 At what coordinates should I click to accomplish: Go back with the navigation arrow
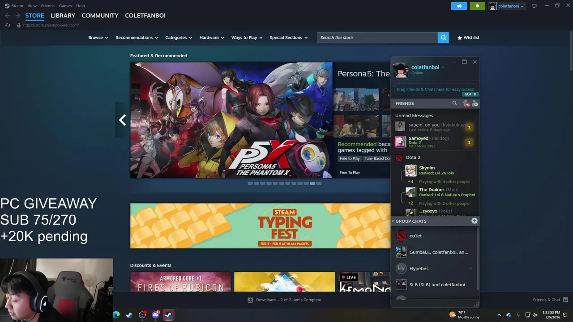tap(8, 15)
